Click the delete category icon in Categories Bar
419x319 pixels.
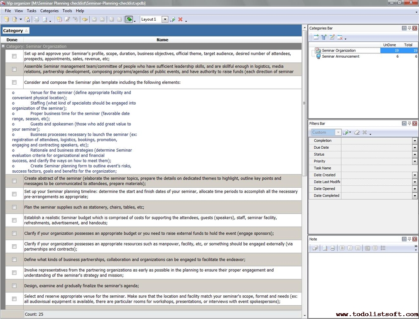tap(340, 37)
